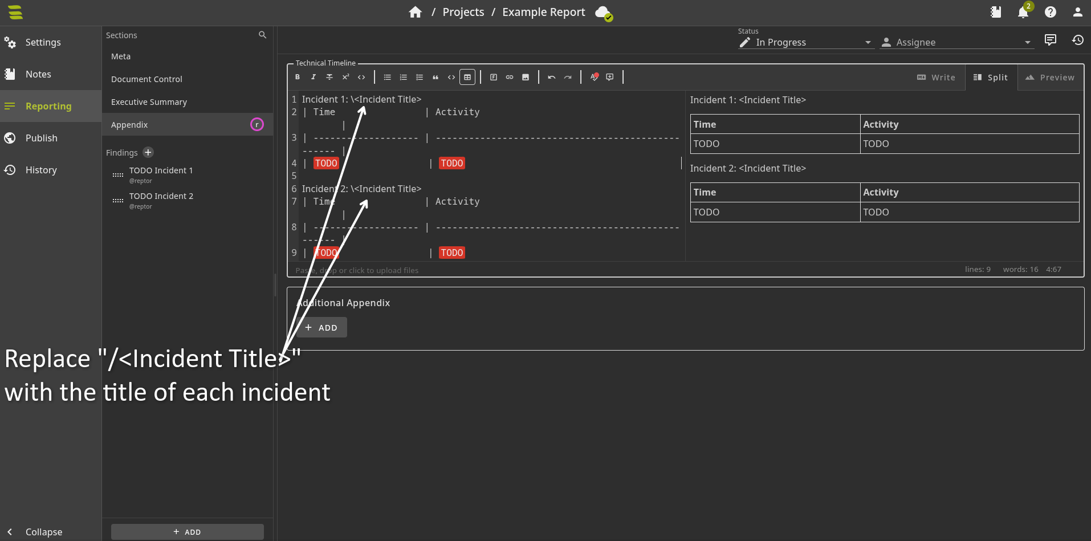
Task: Open the user profile menu
Action: 1077,12
